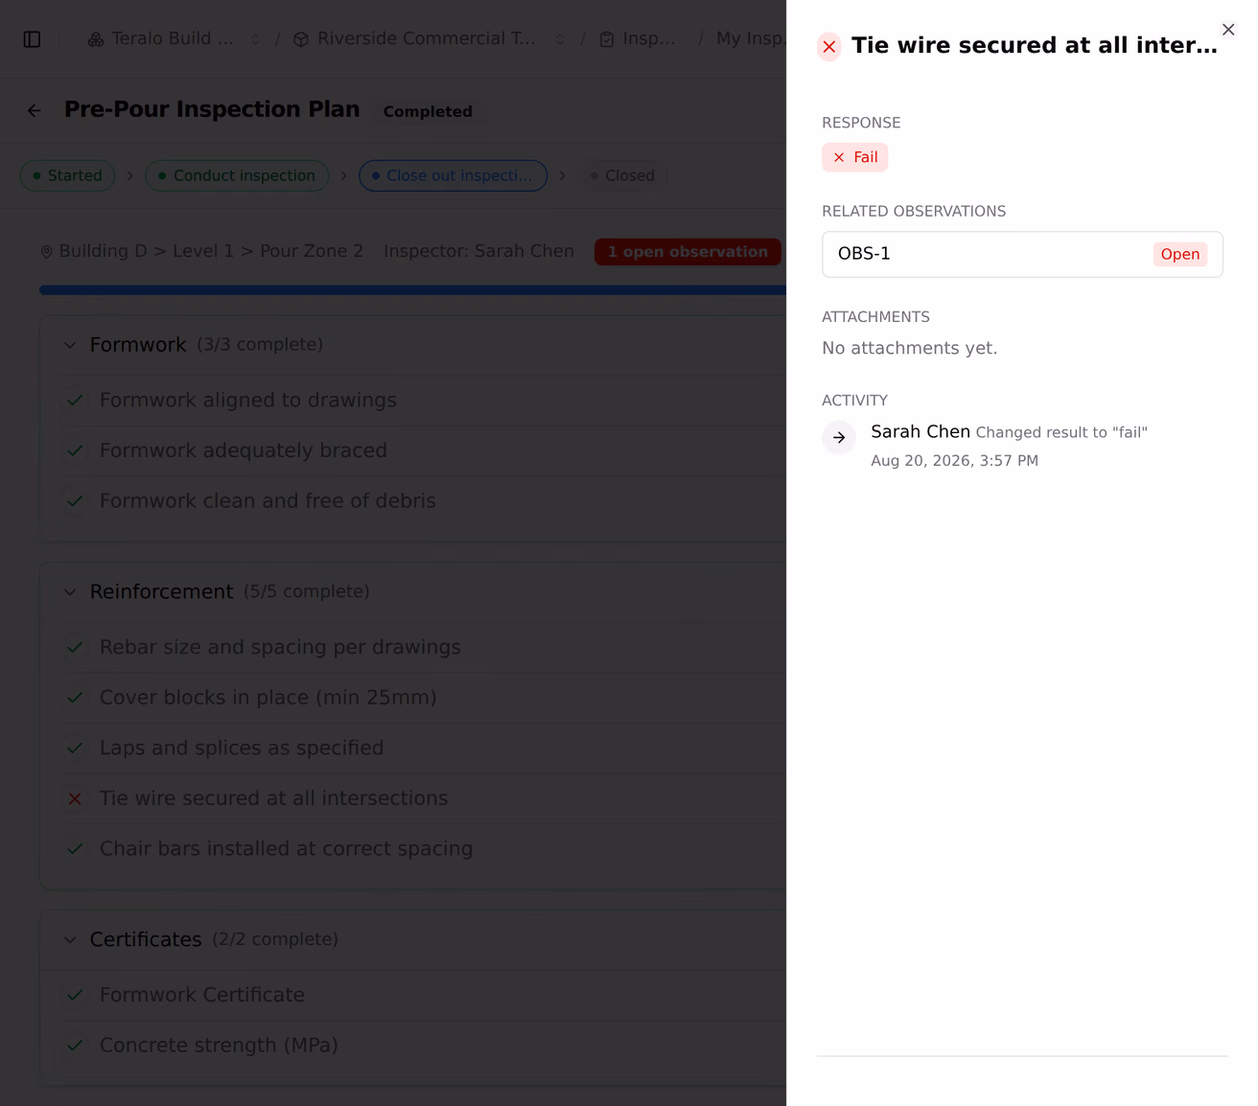The image size is (1258, 1106).
Task: Click Inspector: Sarah Chen label
Action: [x=478, y=251]
